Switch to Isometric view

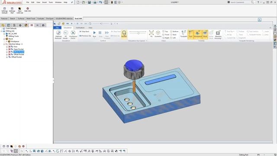(x=158, y=34)
